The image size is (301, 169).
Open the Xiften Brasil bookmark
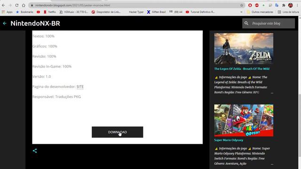156,12
